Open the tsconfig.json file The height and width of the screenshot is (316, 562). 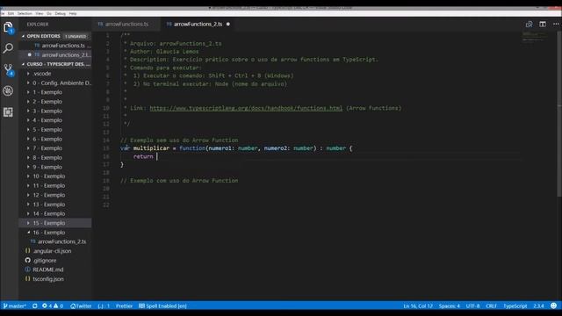pos(55,279)
